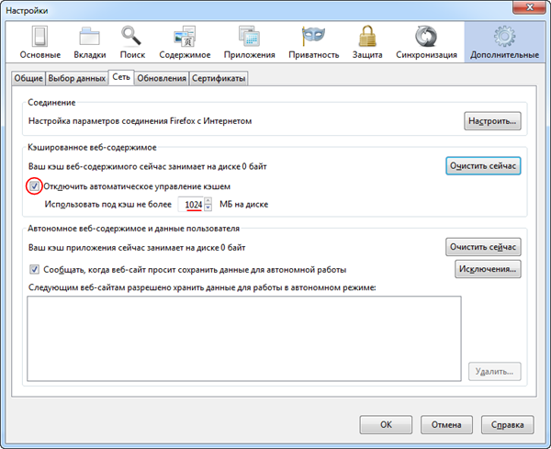Open help with Справка button

(x=508, y=425)
